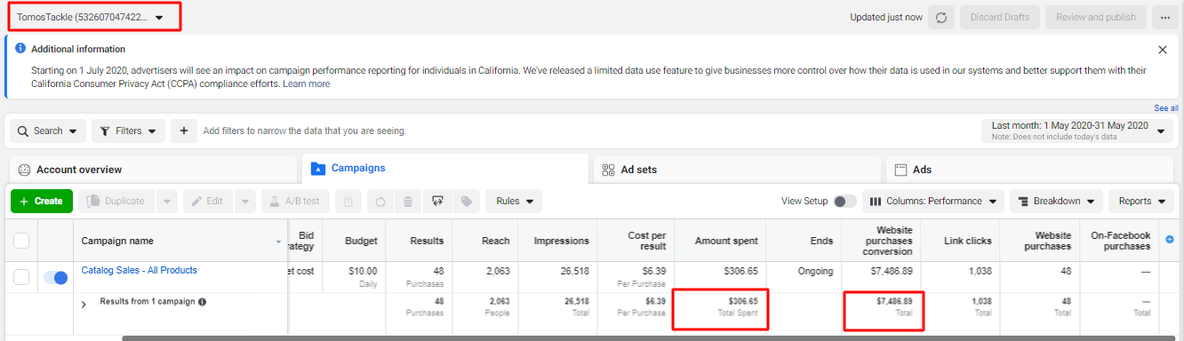Sort by Link clicks column header
This screenshot has width=1184, height=341.
coord(960,241)
